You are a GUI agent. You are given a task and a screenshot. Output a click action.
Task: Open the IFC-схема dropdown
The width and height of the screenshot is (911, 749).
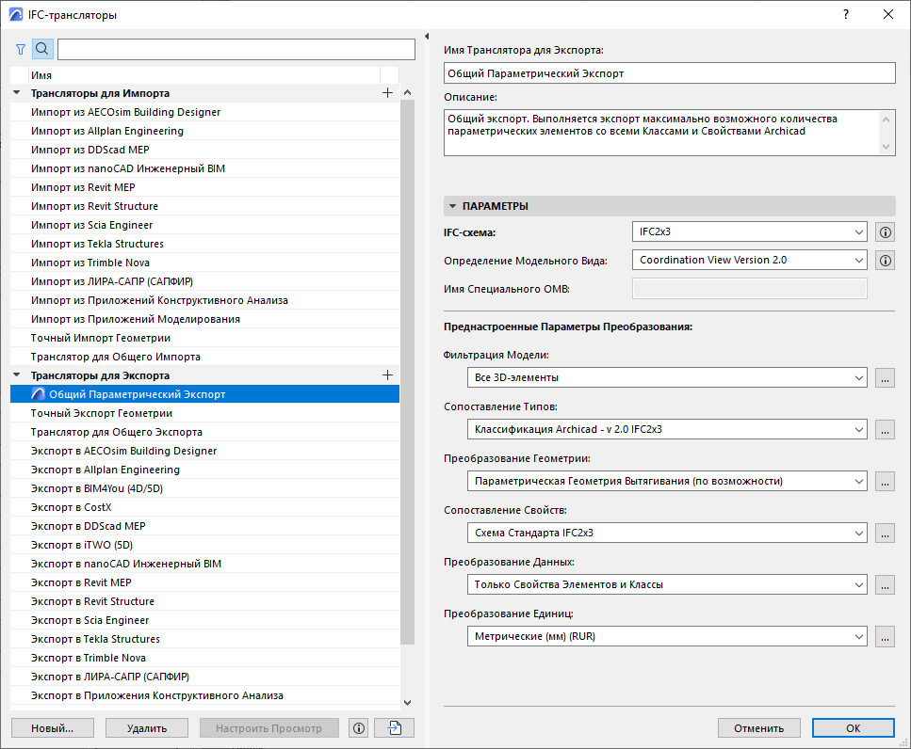point(750,232)
